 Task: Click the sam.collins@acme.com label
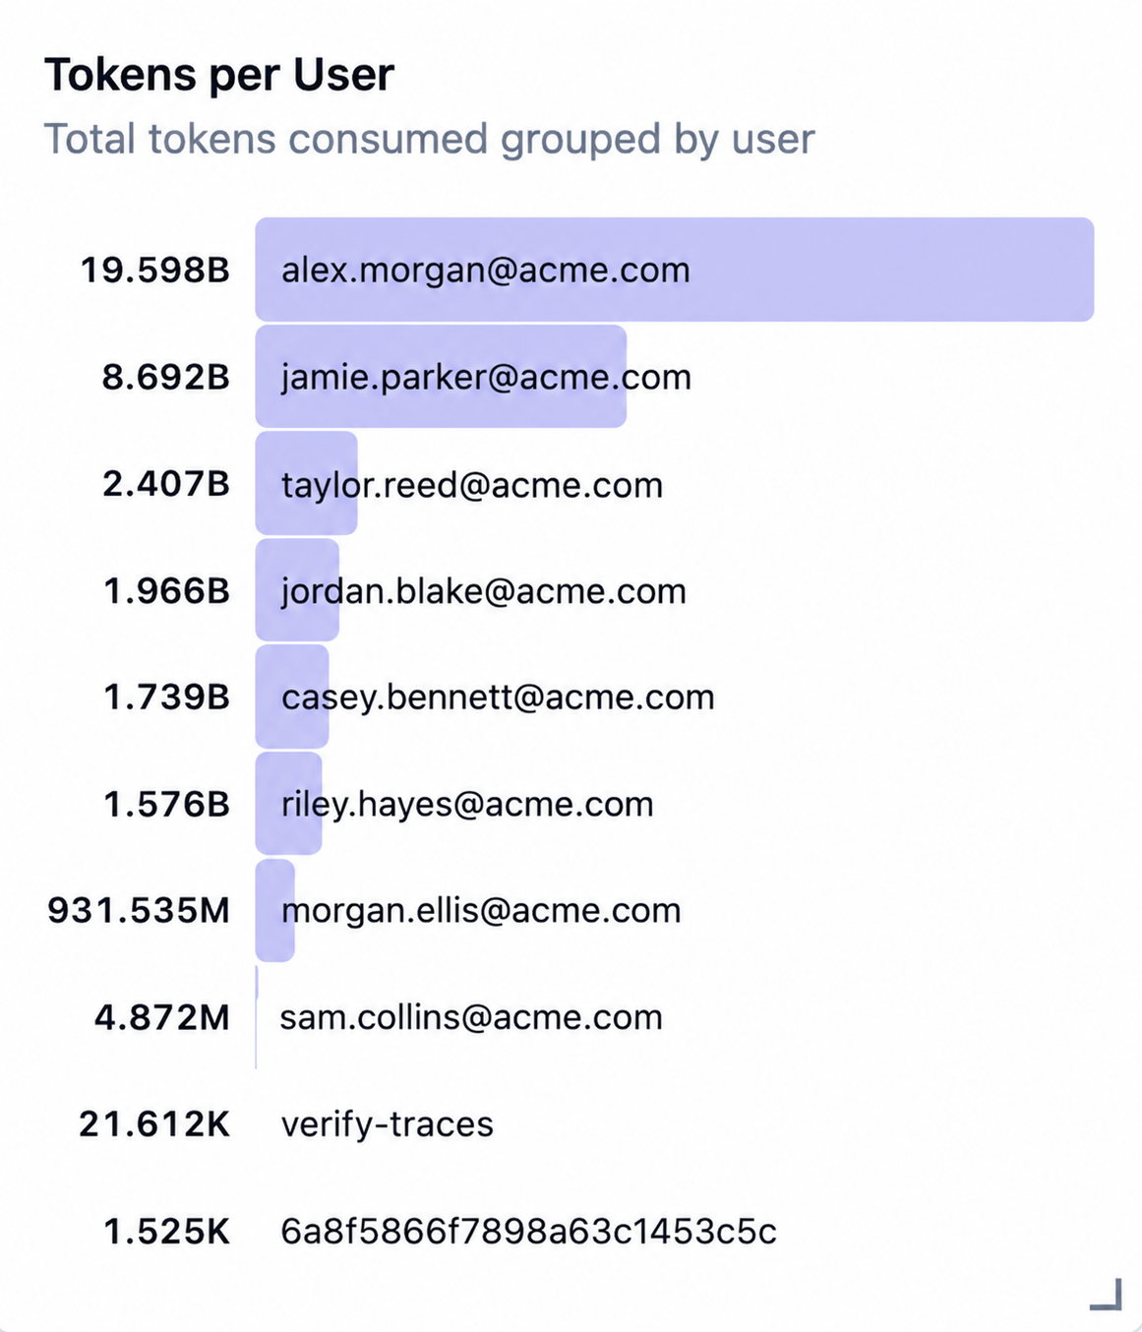pos(471,1017)
